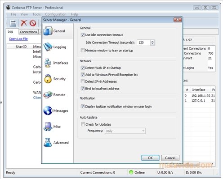Screen dimensions: 223x179
Task: Open the View menu
Action: [x=24, y=14]
